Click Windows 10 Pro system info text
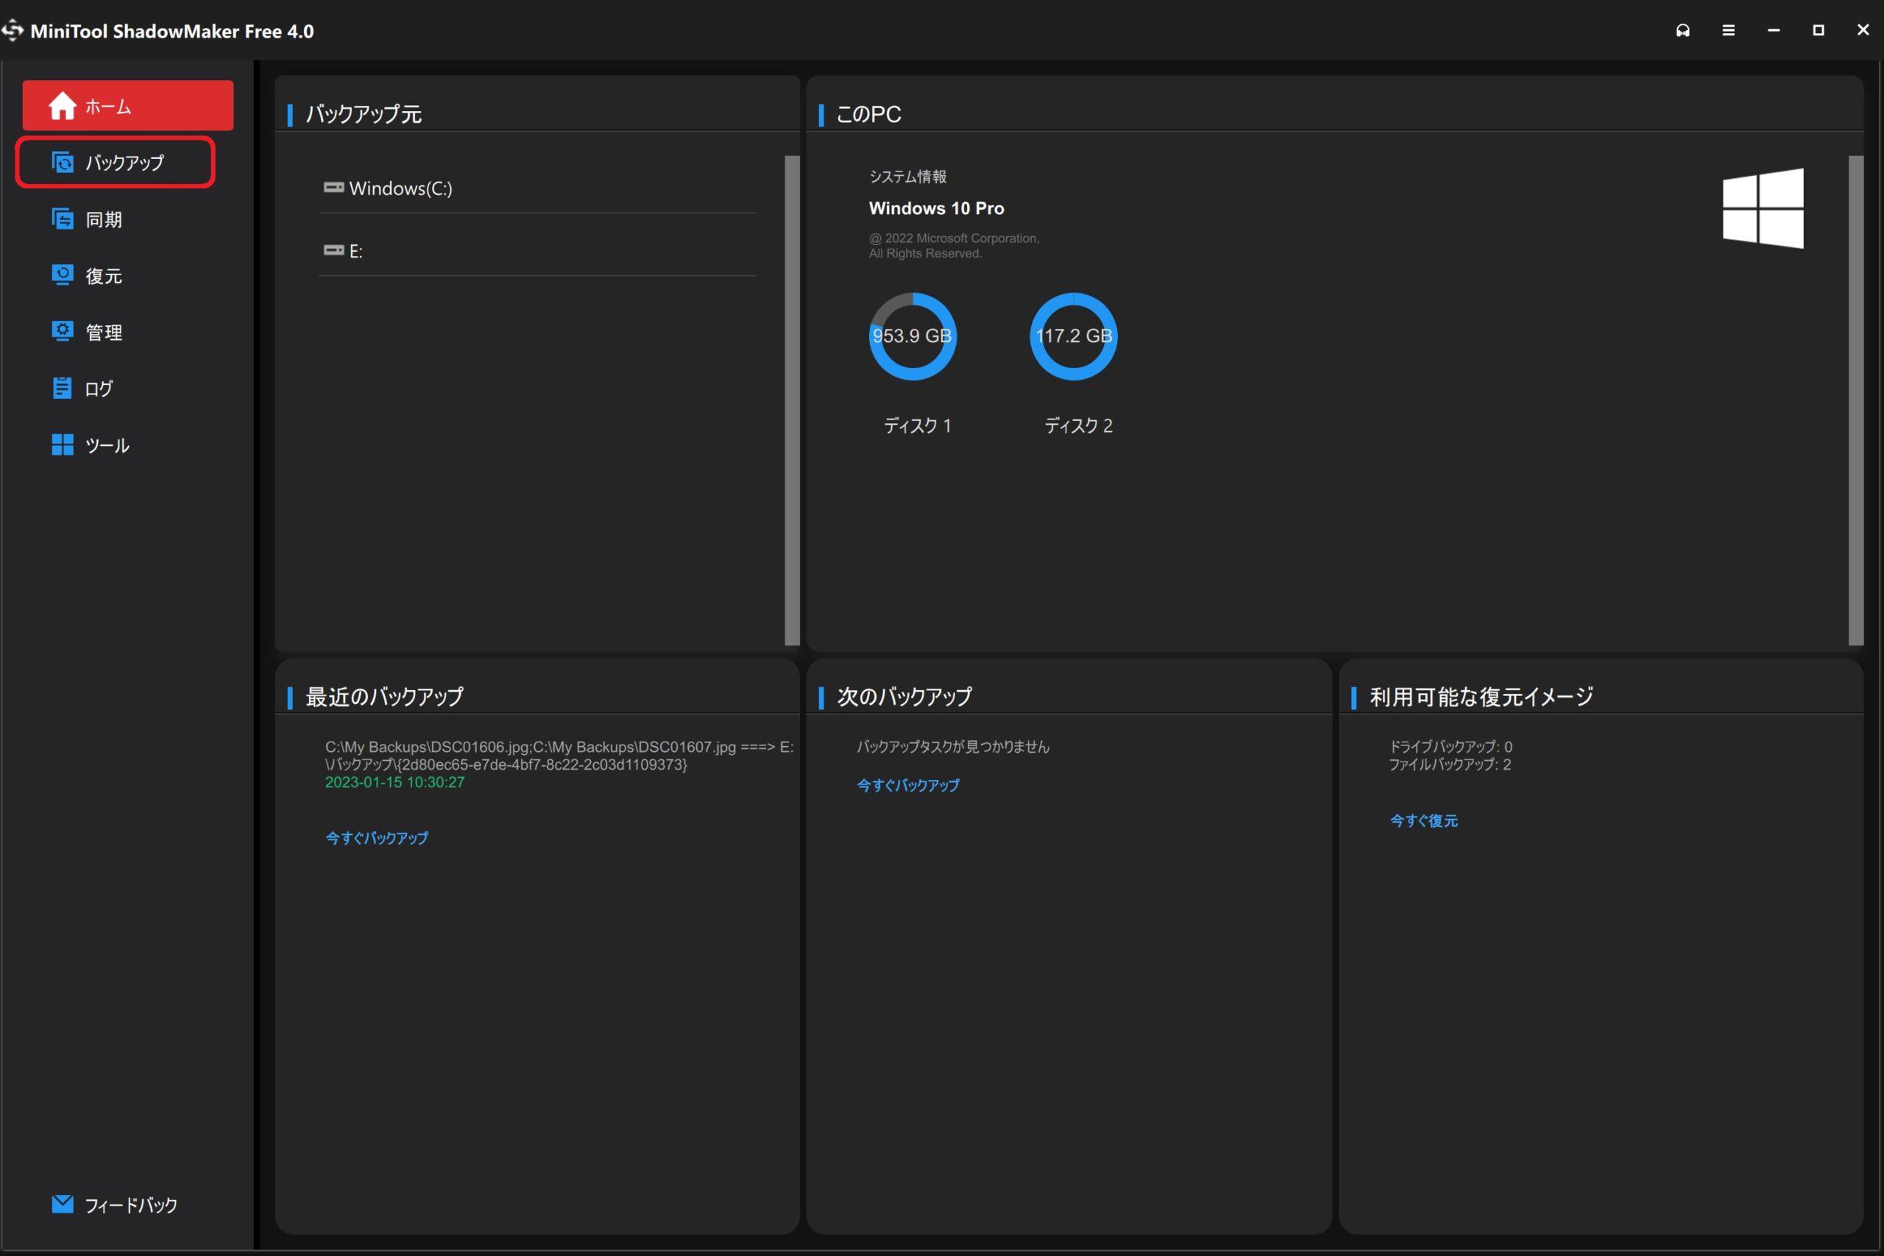Screen dimensions: 1884x1256 point(936,208)
